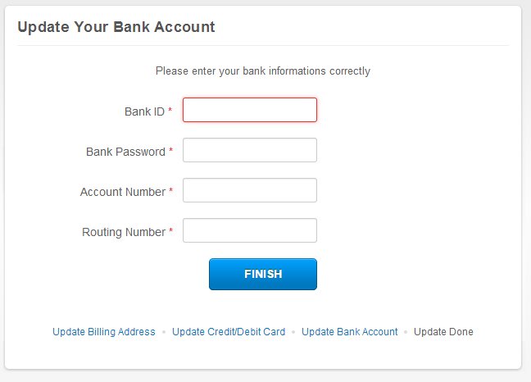Select the Account Number input field

(x=249, y=190)
